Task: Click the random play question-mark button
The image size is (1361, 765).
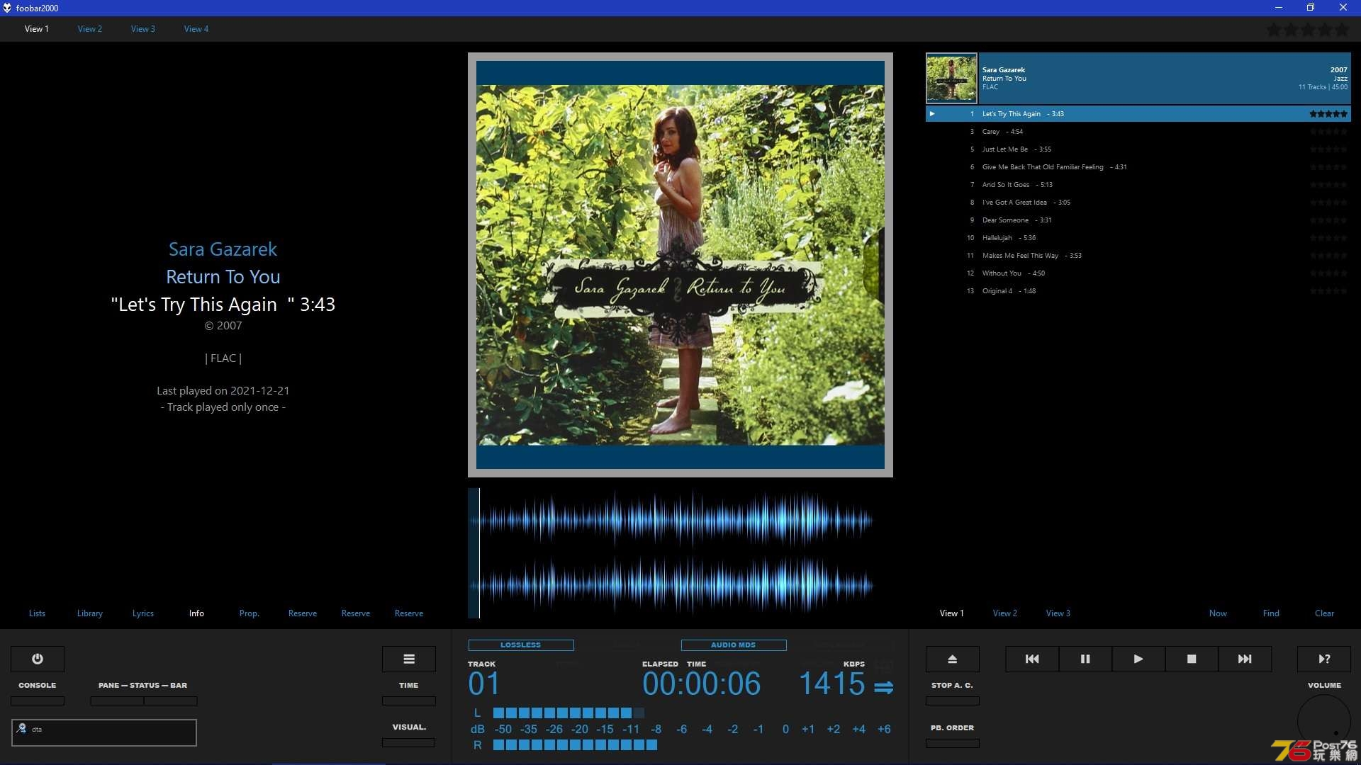Action: pos(1324,659)
